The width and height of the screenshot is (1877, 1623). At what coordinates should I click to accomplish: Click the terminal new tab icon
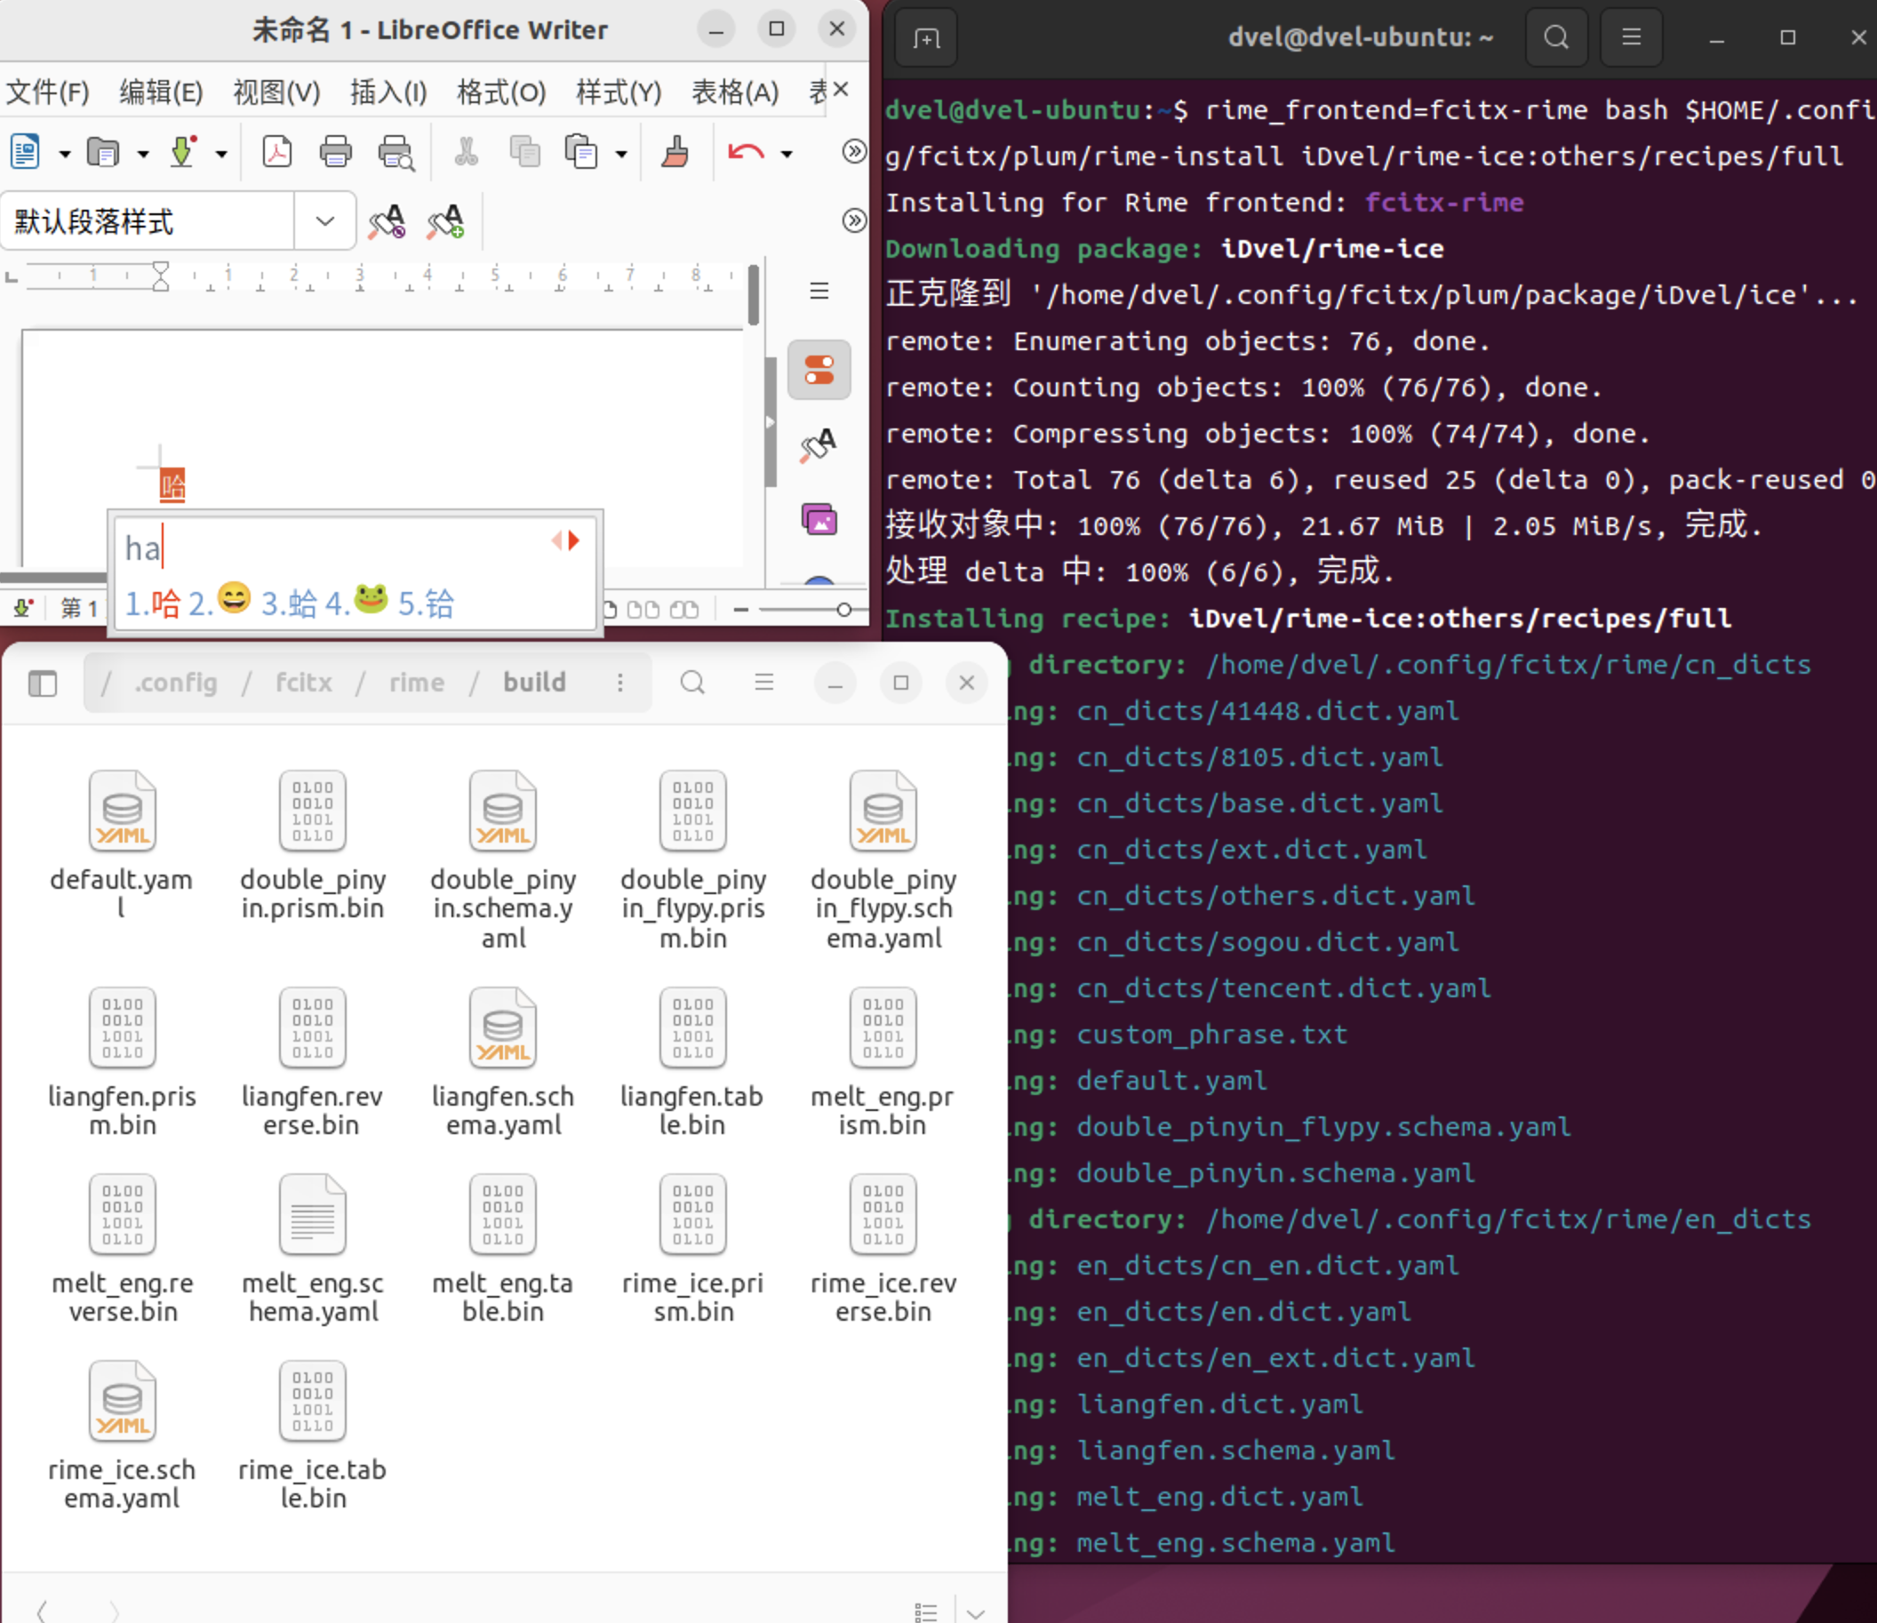(x=926, y=38)
